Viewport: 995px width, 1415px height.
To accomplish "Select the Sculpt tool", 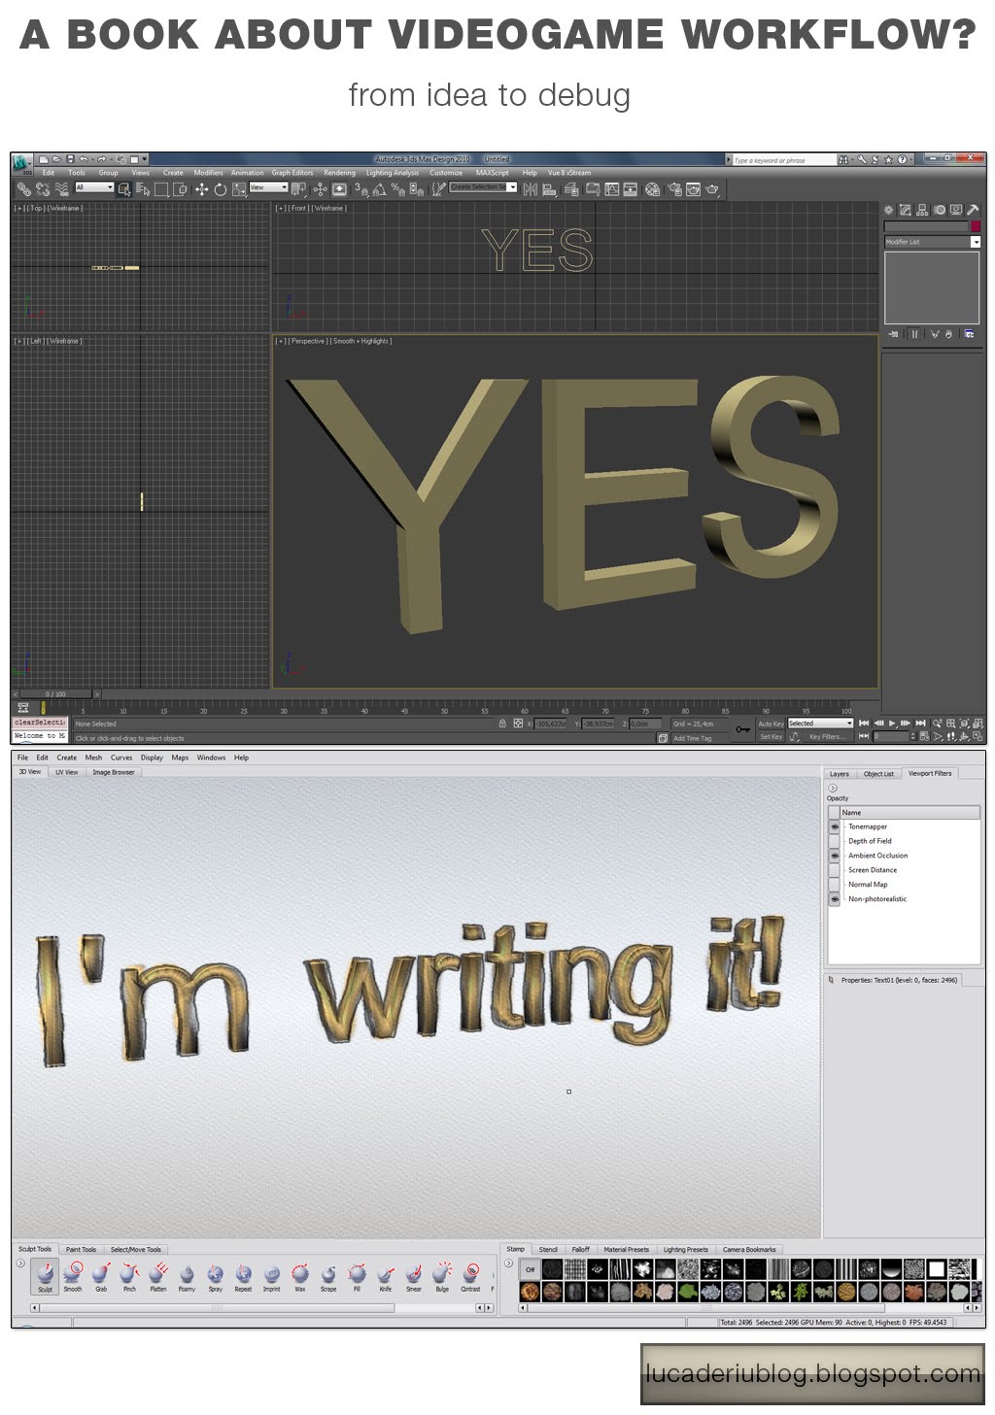I will point(45,1275).
